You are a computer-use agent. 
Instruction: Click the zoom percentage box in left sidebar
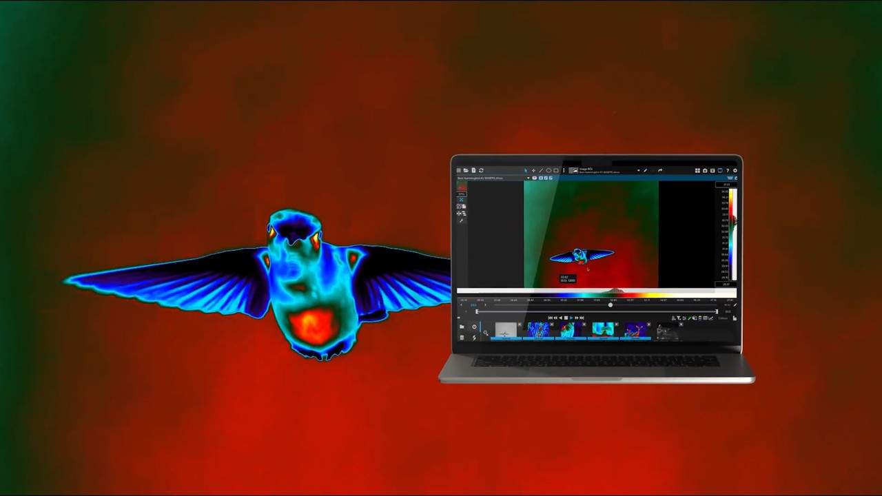coord(462,194)
